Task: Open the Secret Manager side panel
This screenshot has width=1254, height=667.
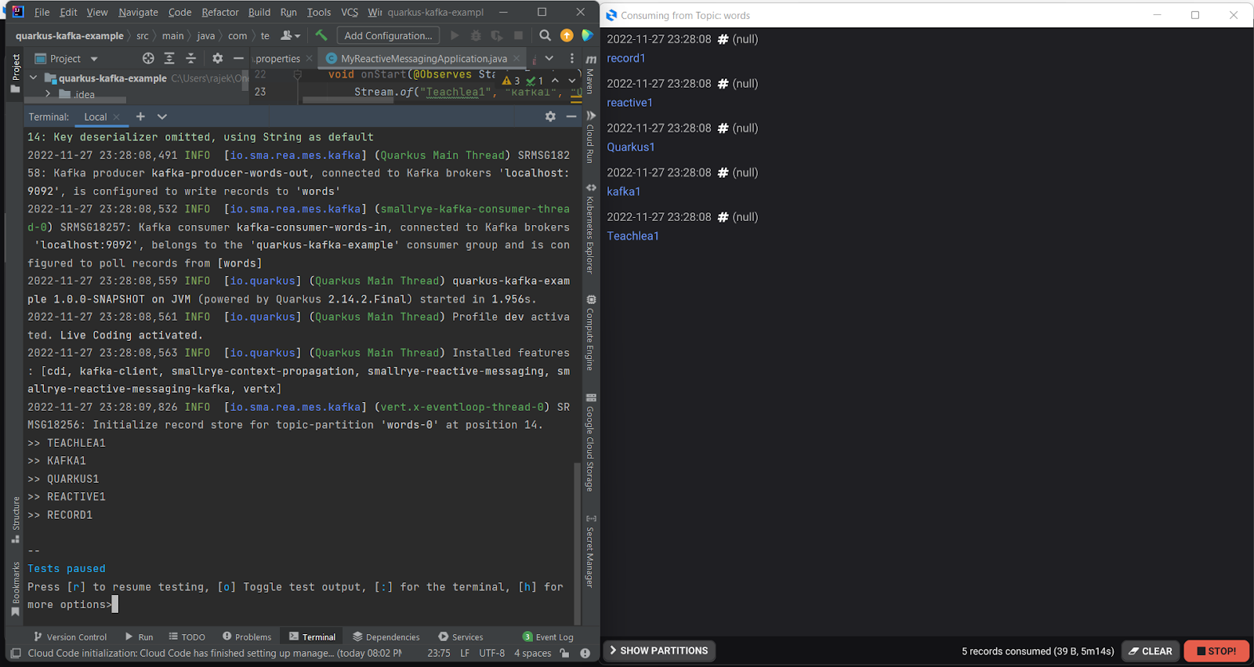Action: (590, 551)
